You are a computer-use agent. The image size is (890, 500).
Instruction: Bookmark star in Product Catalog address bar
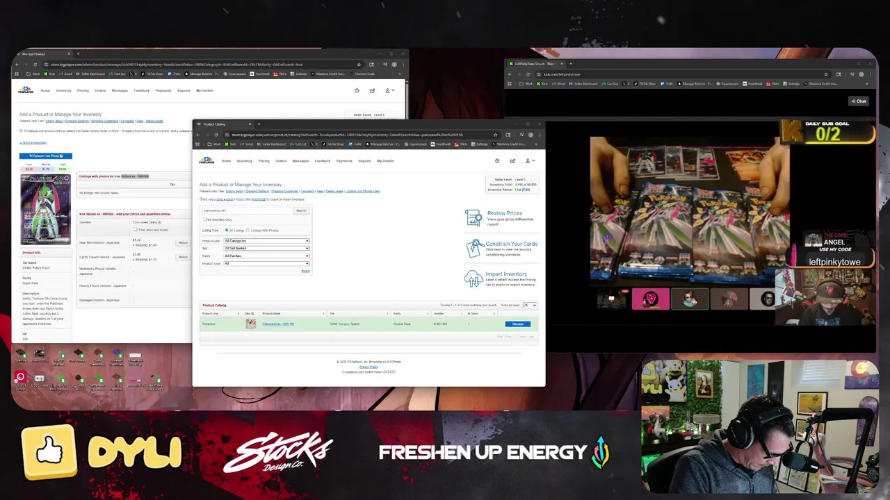click(x=495, y=135)
